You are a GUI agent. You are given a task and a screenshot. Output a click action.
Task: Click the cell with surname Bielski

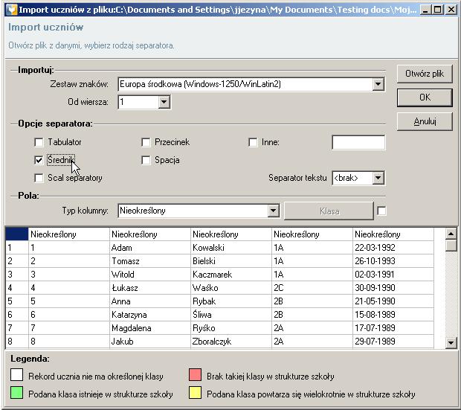[231, 261]
